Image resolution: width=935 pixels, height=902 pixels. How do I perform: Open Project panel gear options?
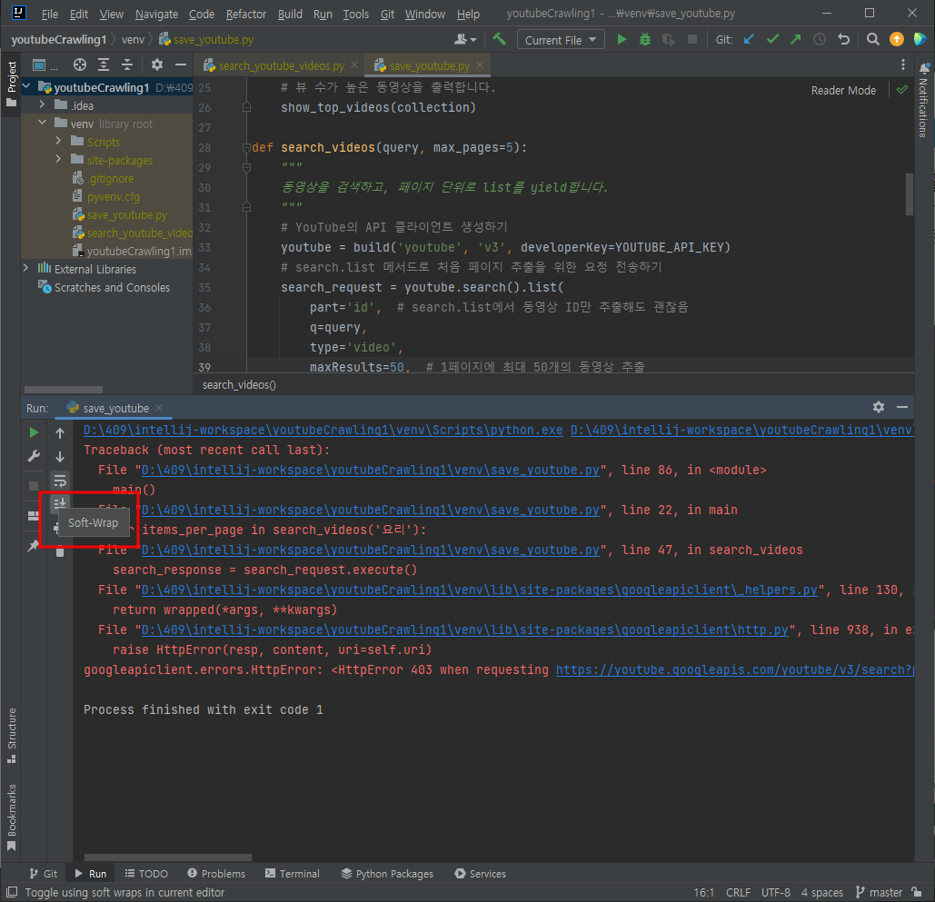[157, 64]
